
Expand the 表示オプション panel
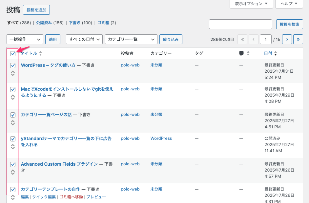tap(251, 4)
